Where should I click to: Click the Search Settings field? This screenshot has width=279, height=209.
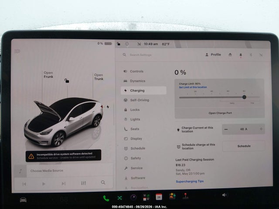coord(140,55)
